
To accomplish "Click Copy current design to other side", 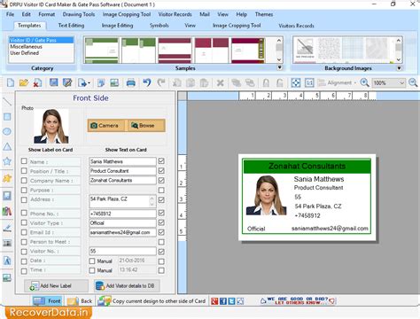I will tap(152, 301).
